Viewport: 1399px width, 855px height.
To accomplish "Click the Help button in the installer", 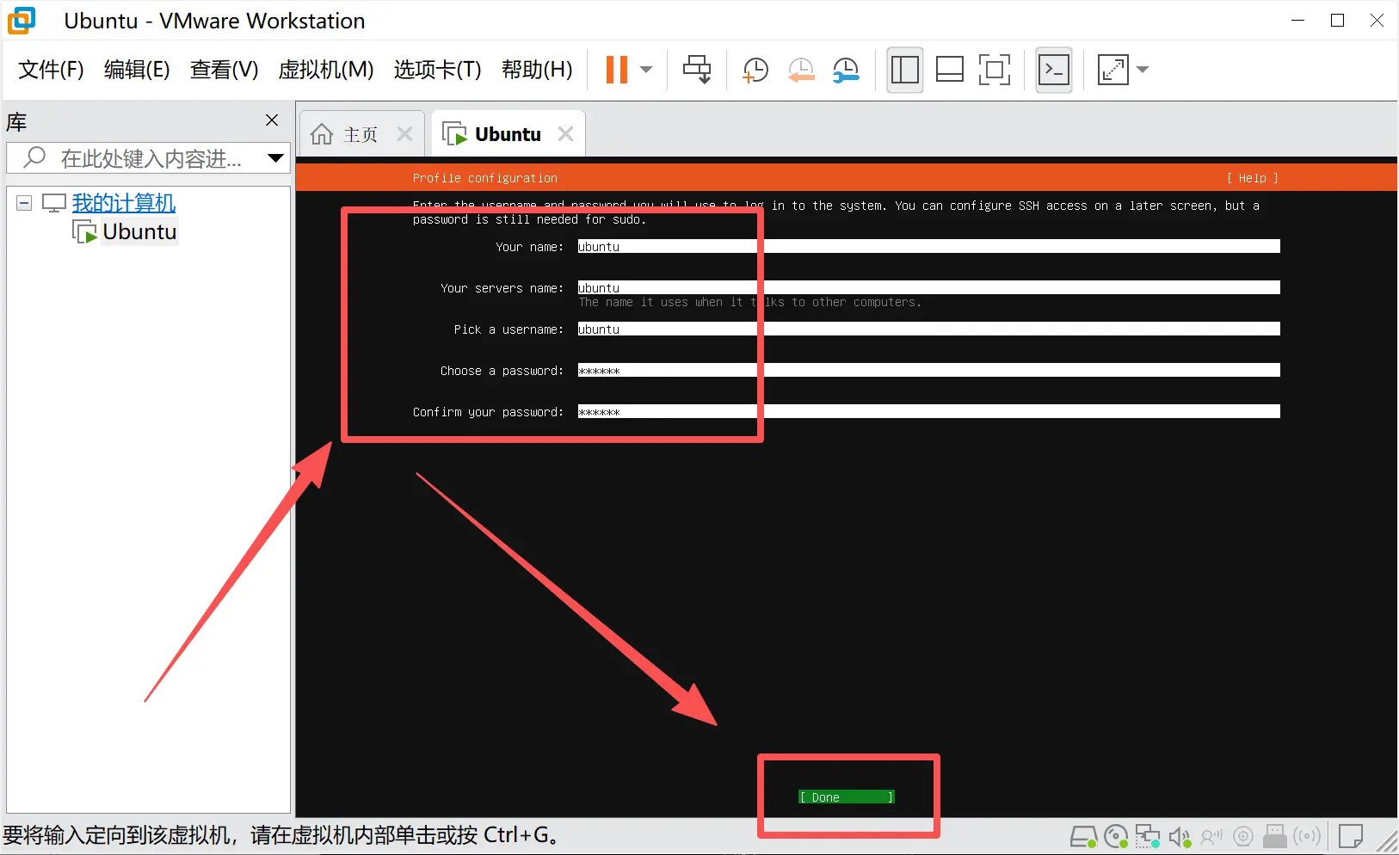I will tap(1252, 178).
